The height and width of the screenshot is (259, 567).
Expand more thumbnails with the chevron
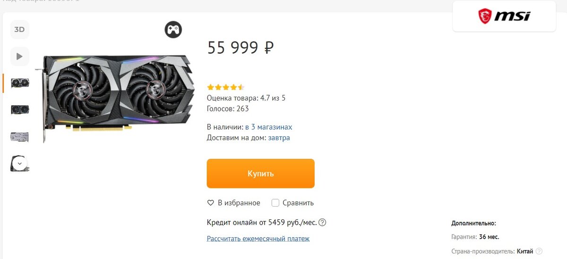tap(19, 164)
